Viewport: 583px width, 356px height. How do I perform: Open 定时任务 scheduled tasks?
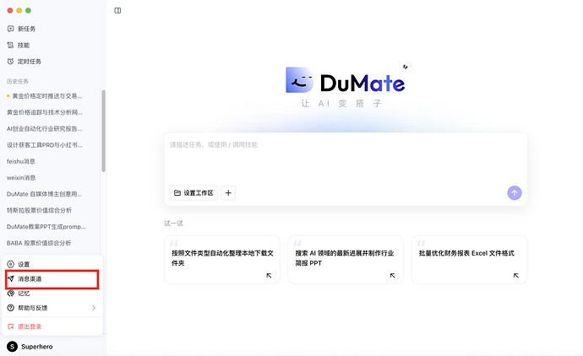point(30,62)
